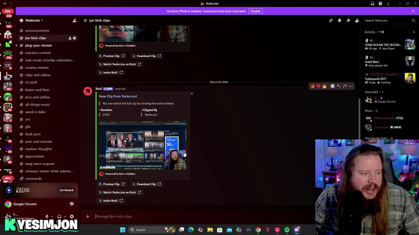Open the food-porn channel
The height and width of the screenshot is (235, 419).
pyautogui.click(x=33, y=134)
